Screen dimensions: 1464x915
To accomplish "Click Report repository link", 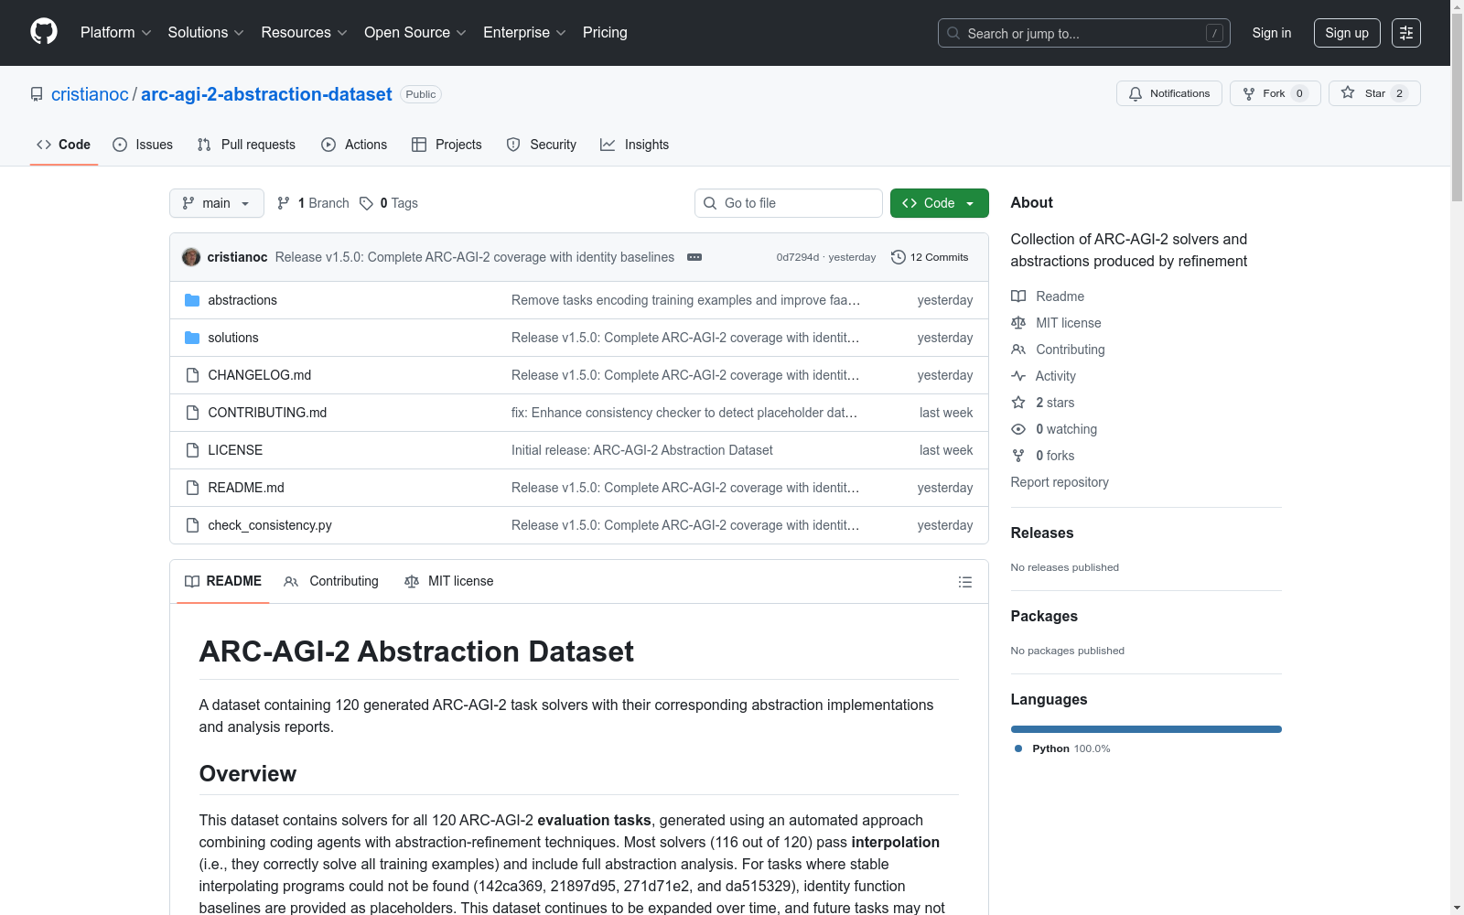I will (x=1060, y=482).
